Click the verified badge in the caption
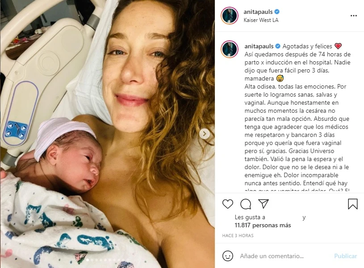 pos(278,46)
